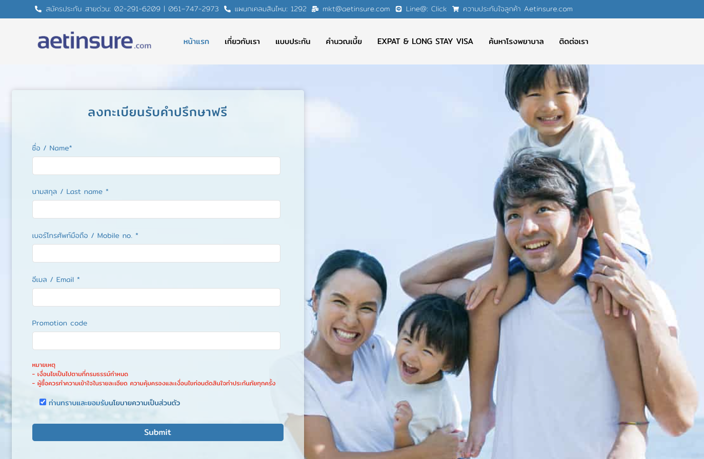Select the คำนวณเบี้ย premium calculator menu
The height and width of the screenshot is (459, 704).
tap(344, 41)
